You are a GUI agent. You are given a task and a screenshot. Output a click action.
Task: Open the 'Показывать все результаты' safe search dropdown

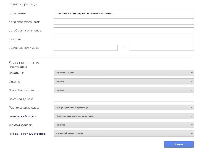click(x=123, y=116)
